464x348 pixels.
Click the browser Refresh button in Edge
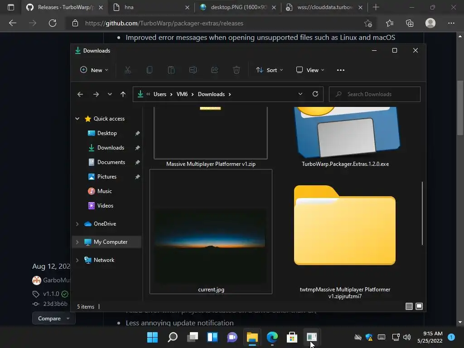53,23
